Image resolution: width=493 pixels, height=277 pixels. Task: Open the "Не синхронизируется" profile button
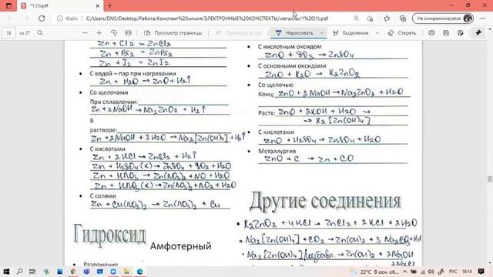tap(443, 18)
